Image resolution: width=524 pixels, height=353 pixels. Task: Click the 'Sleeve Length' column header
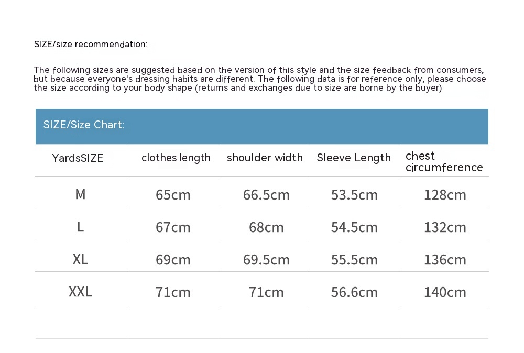354,158
